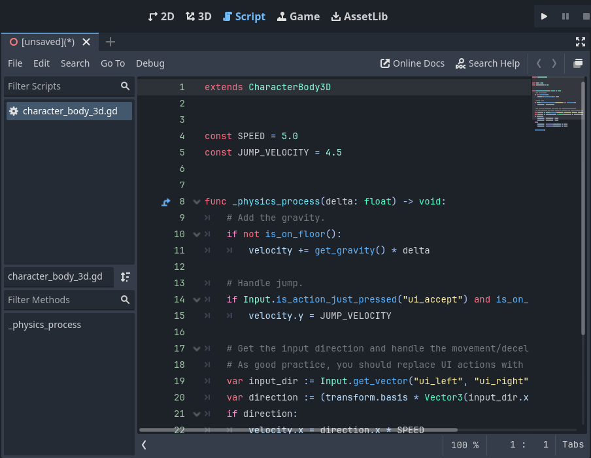This screenshot has height=458, width=591.
Task: Open the Debug menu
Action: (150, 63)
